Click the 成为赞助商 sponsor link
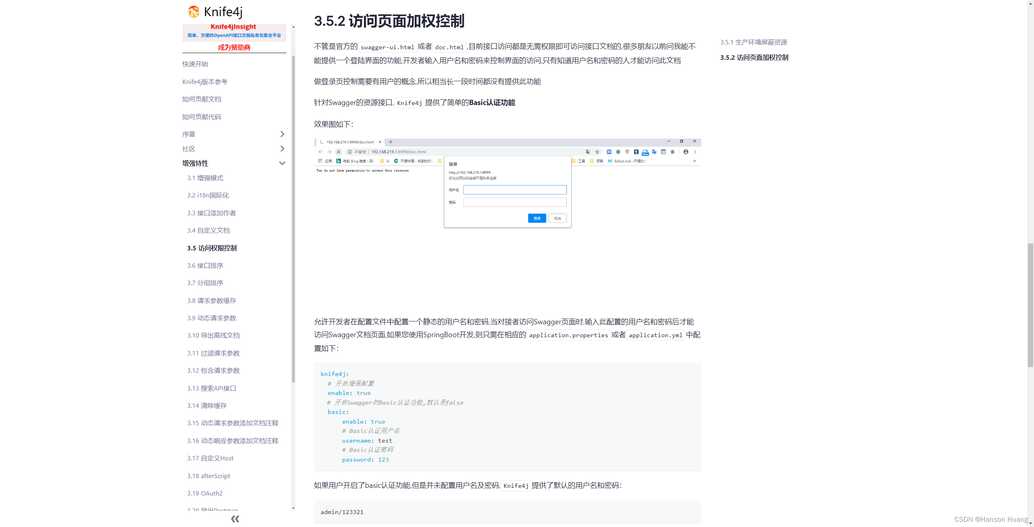The width and height of the screenshot is (1034, 527). [234, 47]
